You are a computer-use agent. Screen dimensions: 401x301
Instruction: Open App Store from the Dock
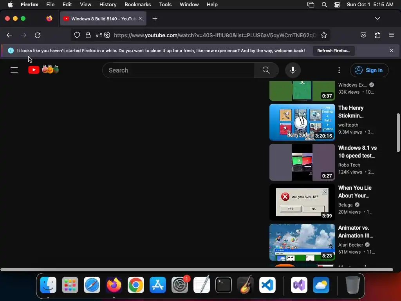pos(158,285)
